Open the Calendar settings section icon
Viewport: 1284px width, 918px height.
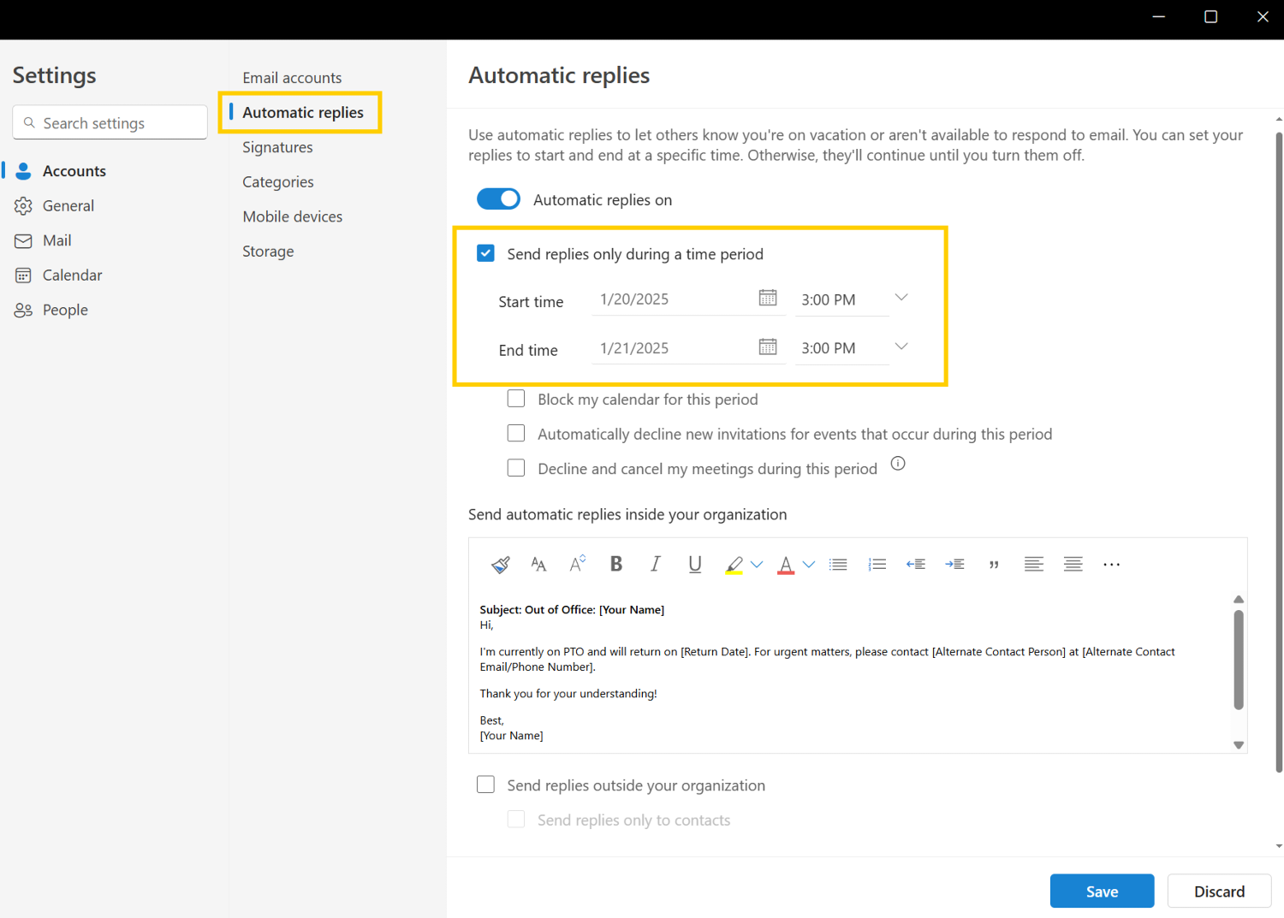coord(23,275)
